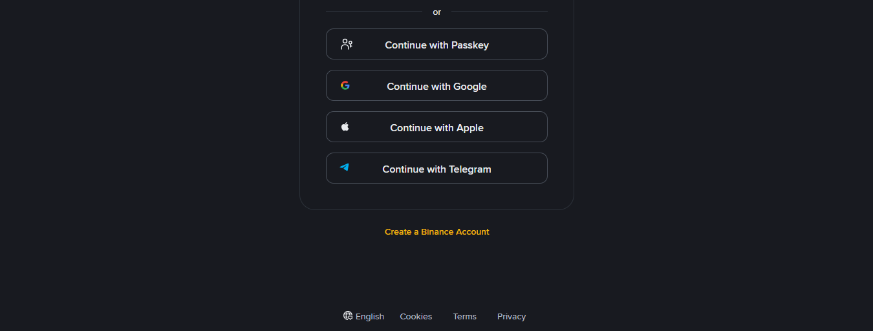Click the colorful Google G logo
The image size is (873, 331).
click(345, 85)
